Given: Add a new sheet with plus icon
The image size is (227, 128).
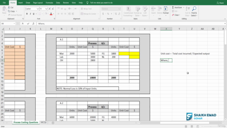Looking at the screenshot, I should click(53, 123).
